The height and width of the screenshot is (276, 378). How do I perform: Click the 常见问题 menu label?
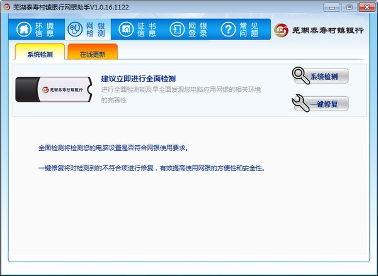[249, 30]
